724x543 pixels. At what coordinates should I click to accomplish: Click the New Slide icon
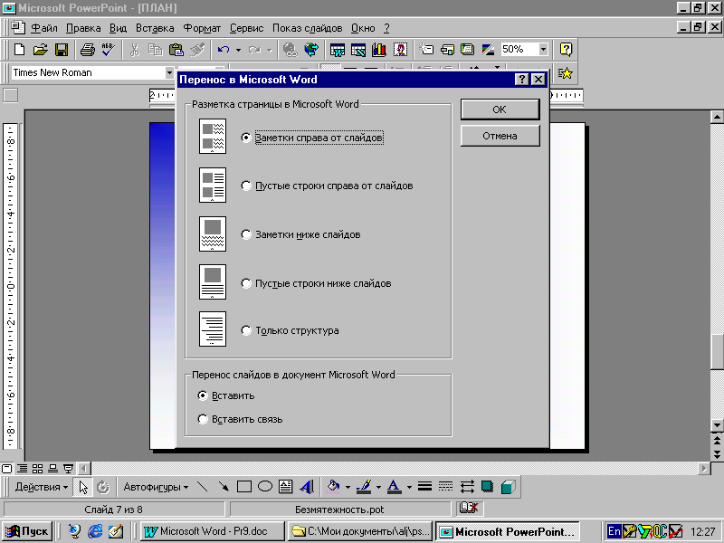pos(426,50)
